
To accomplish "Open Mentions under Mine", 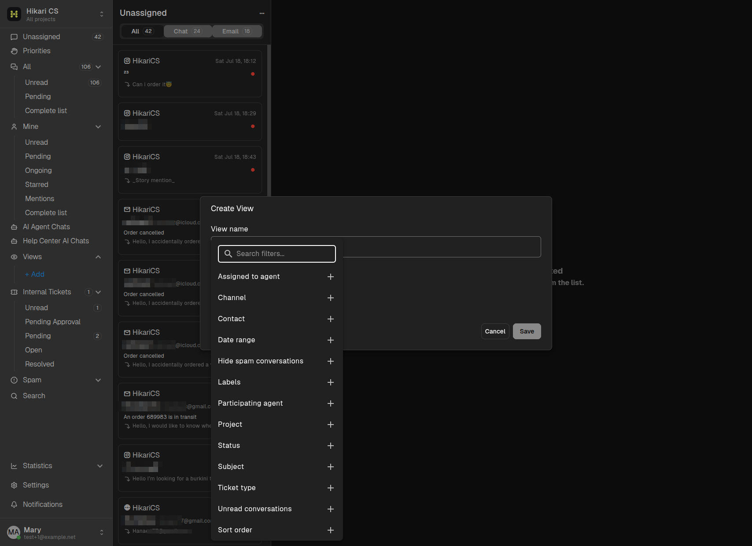I will coord(40,199).
